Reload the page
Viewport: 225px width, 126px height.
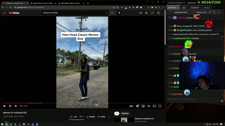click(x=10, y=7)
